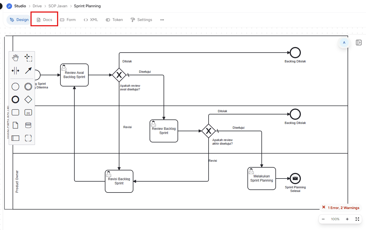Click the 'Ditolak' label above second gateway

click(223, 111)
